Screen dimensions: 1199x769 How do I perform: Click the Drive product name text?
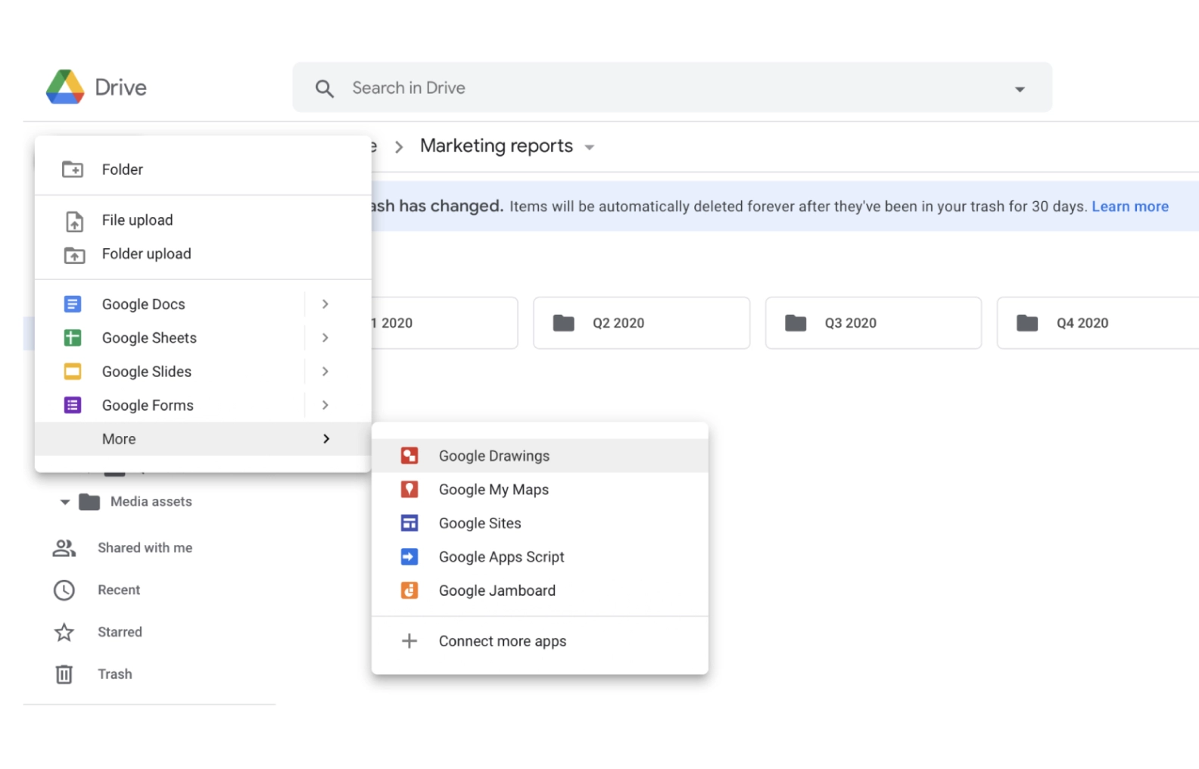point(120,88)
